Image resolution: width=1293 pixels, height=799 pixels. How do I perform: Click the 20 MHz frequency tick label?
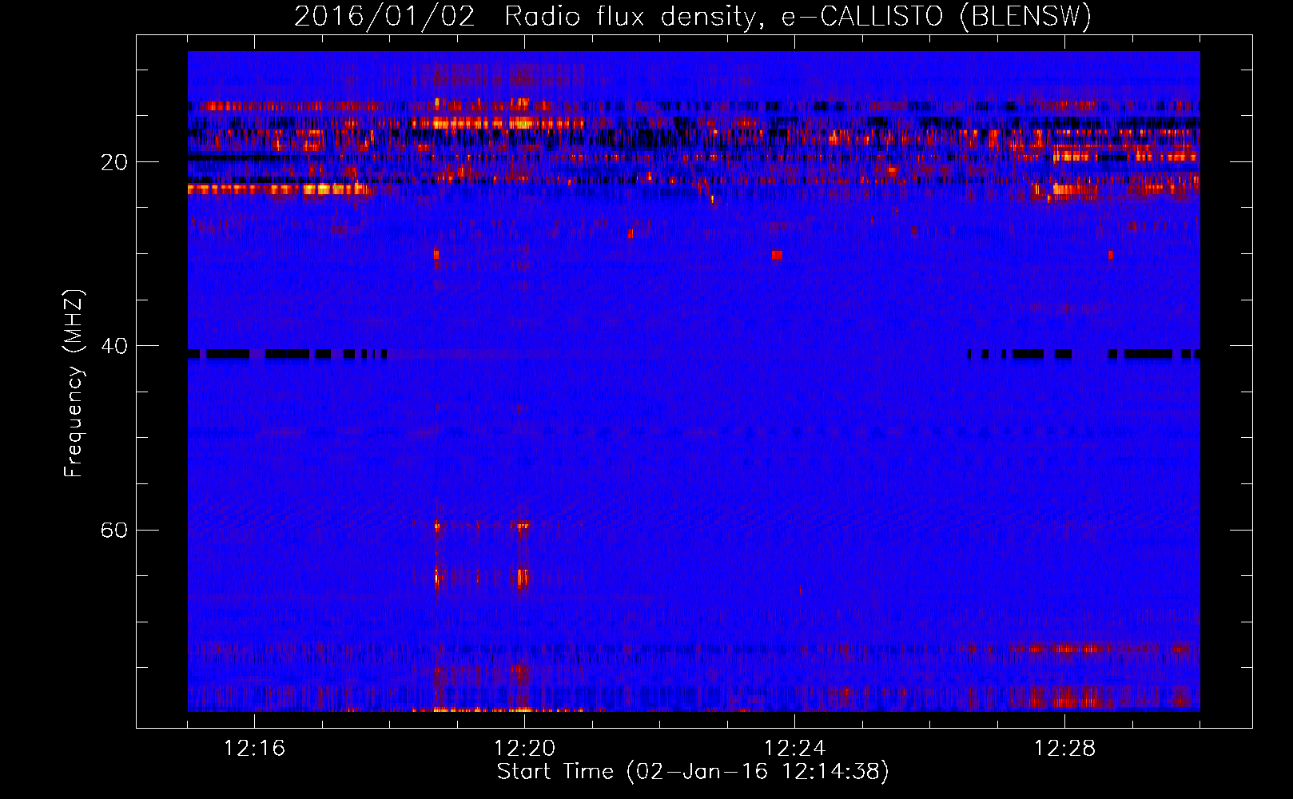tap(113, 162)
